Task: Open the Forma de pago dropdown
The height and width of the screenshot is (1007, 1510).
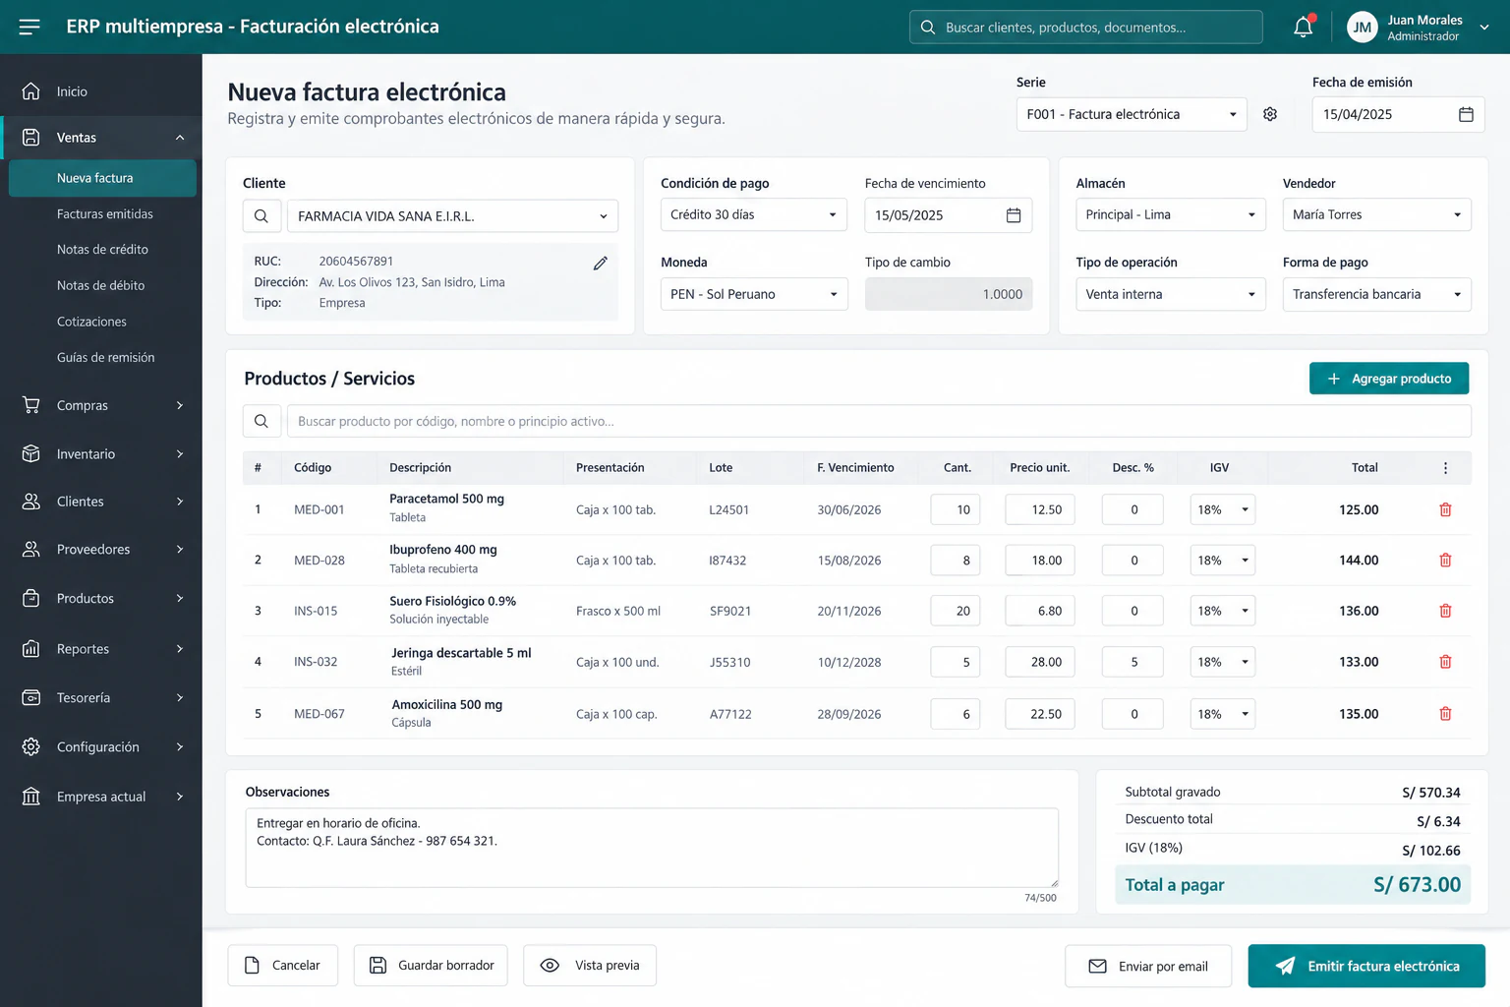Action: [x=1376, y=294]
